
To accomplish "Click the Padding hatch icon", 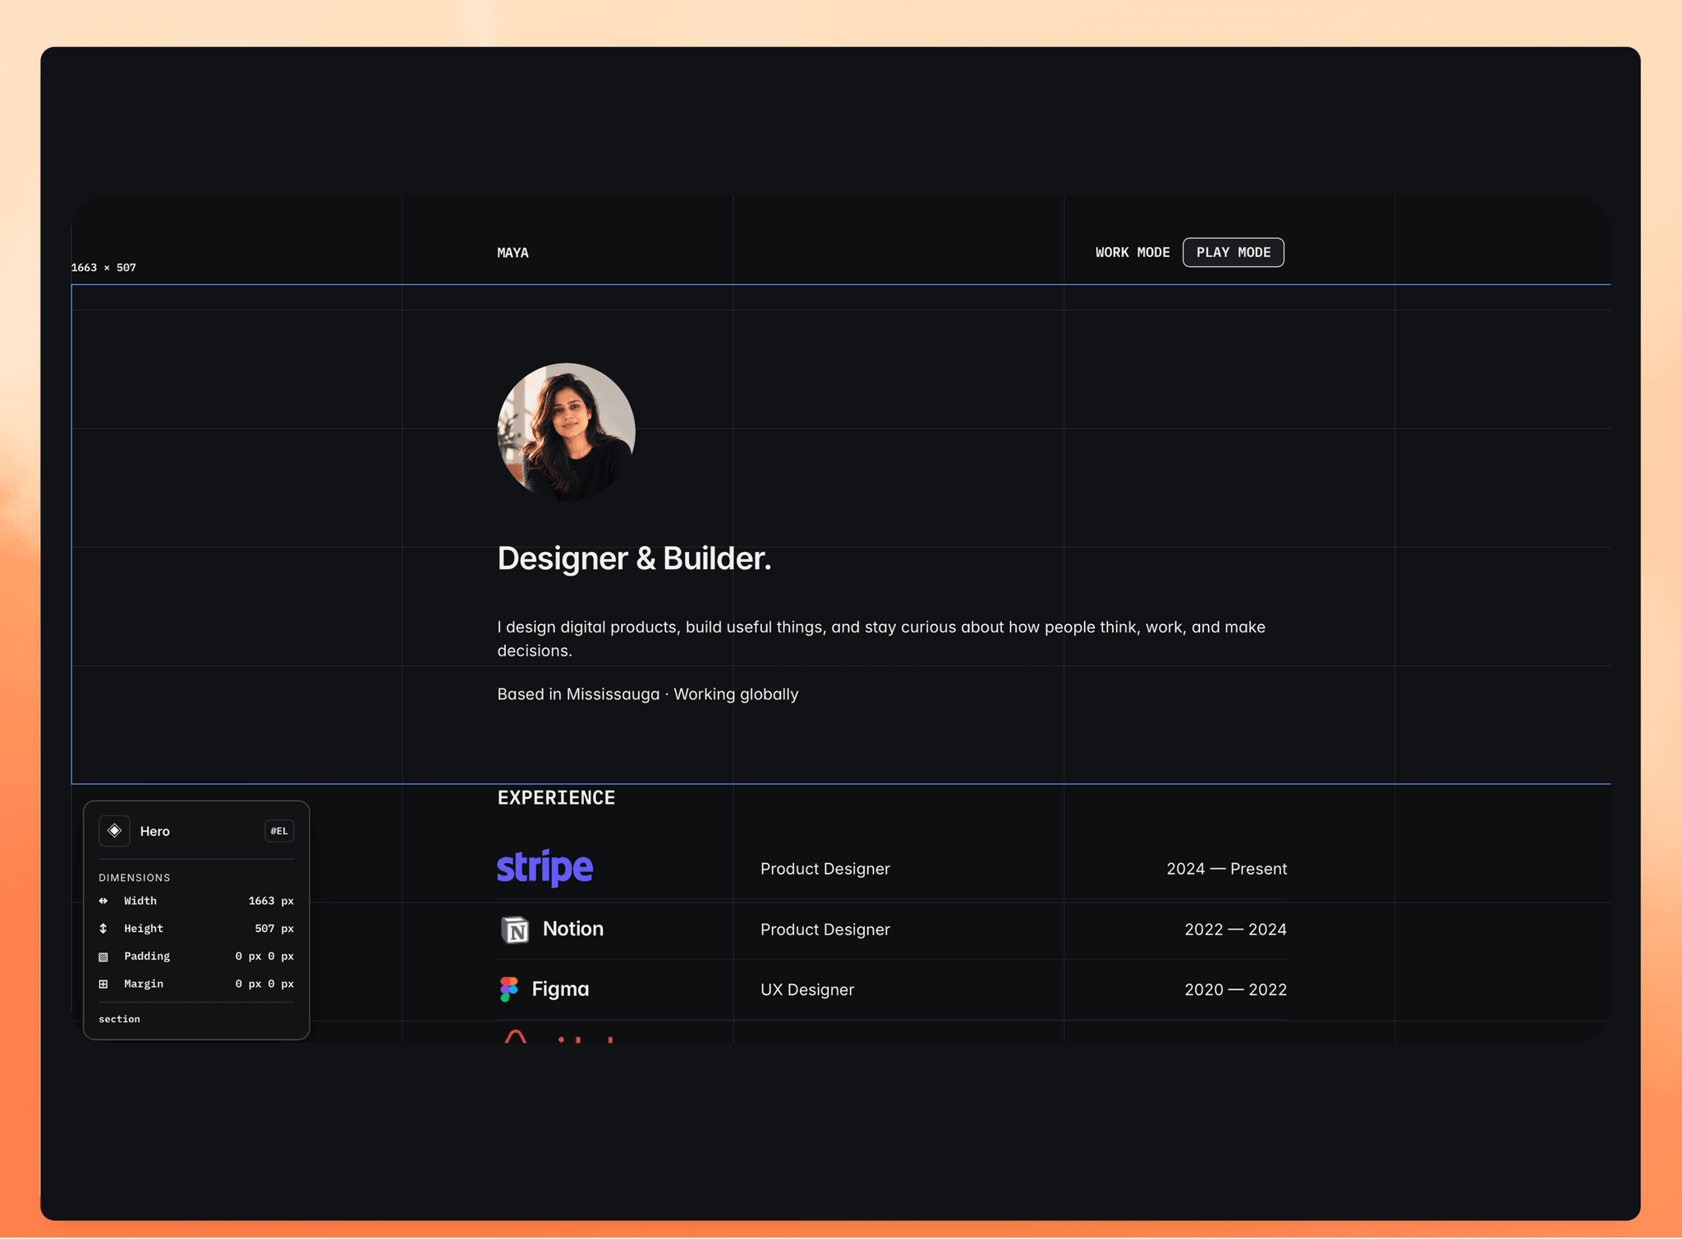I will (103, 957).
